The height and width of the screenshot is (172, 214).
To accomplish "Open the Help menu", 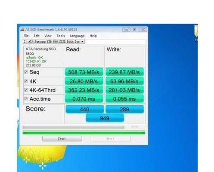I will click(93, 36).
